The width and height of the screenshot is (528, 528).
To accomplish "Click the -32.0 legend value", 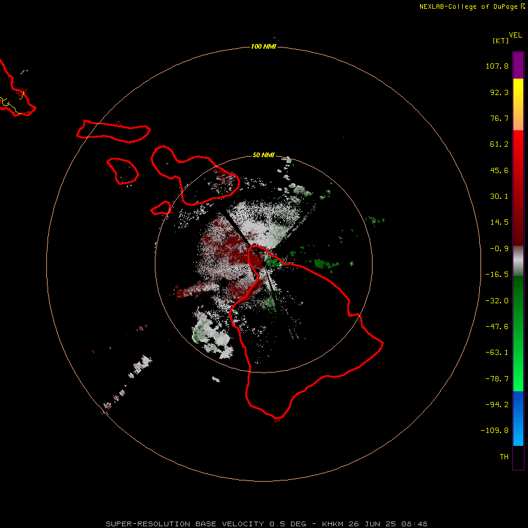I will [497, 301].
